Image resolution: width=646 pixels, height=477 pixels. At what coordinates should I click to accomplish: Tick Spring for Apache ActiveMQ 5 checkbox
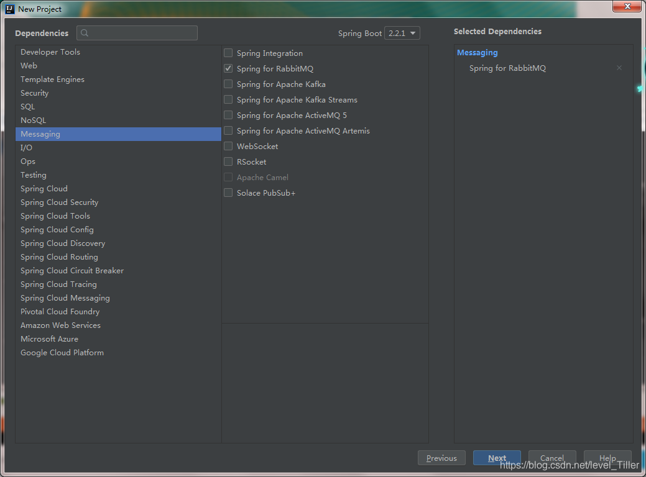(228, 116)
